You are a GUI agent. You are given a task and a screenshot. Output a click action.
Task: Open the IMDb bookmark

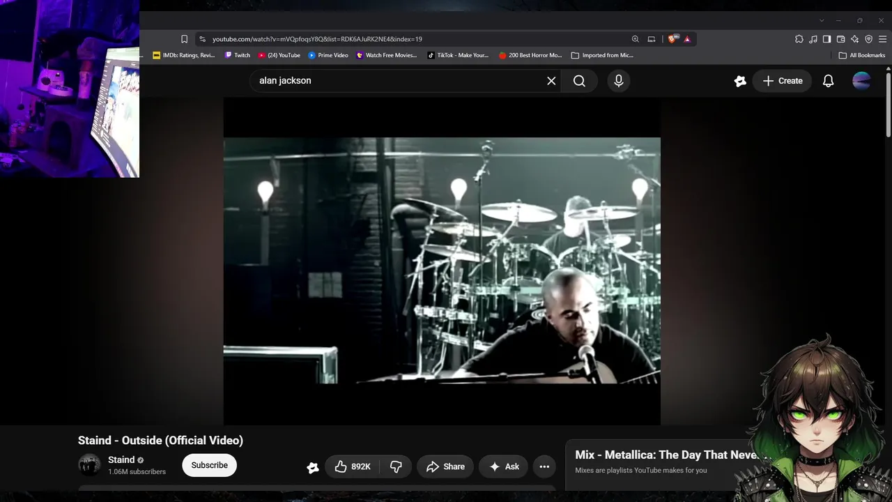tap(184, 55)
